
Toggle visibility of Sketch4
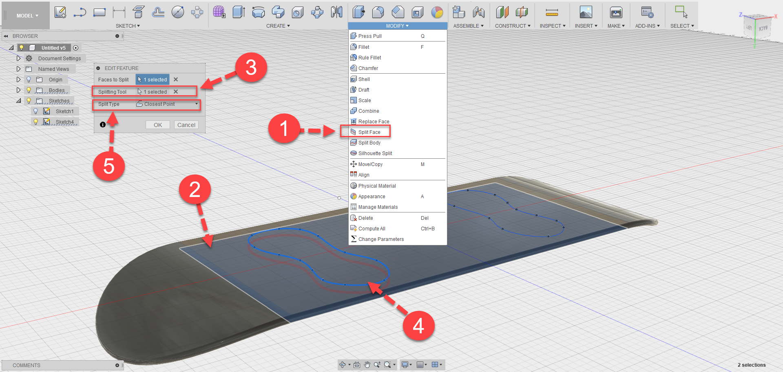tap(35, 121)
